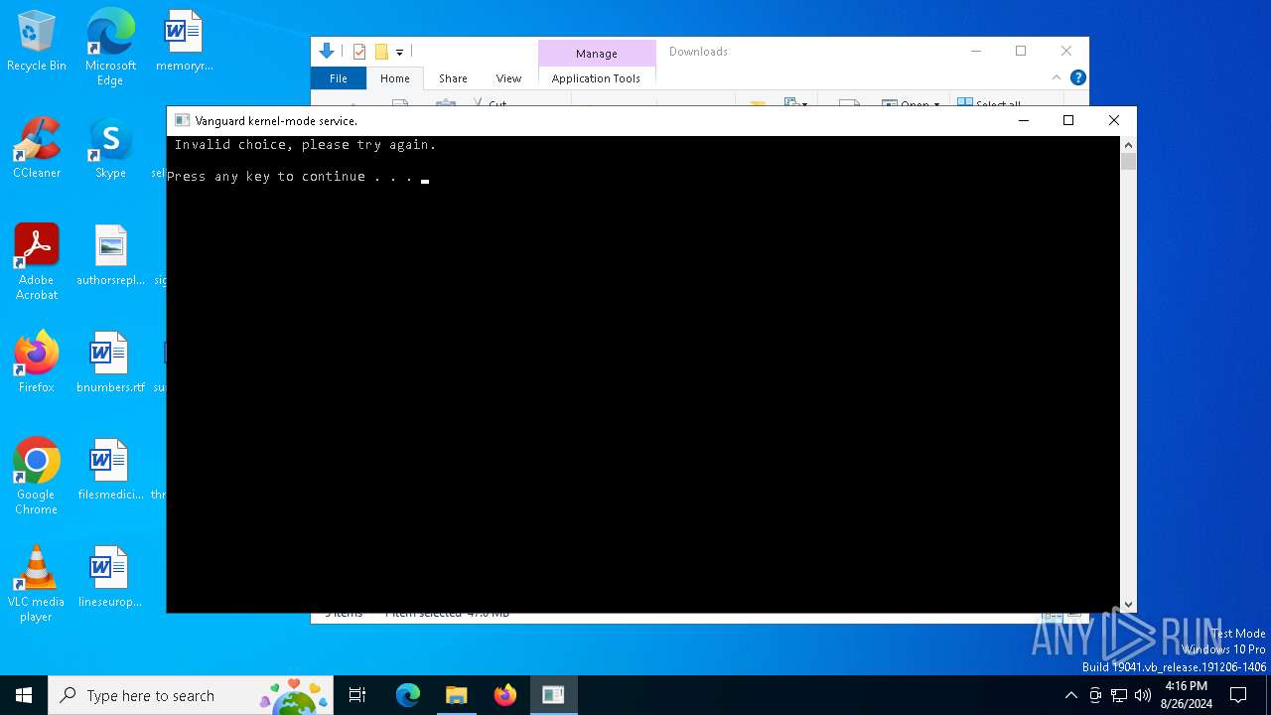Minimize the Vanguard console window
This screenshot has height=715, width=1271.
[x=1024, y=120]
